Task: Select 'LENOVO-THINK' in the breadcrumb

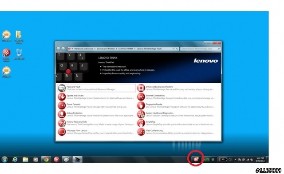Action: pos(126,49)
